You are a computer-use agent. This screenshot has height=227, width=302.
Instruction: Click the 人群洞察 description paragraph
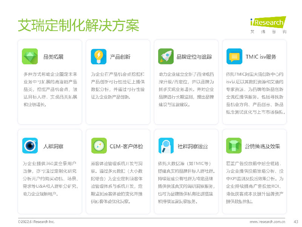[x=50, y=179]
